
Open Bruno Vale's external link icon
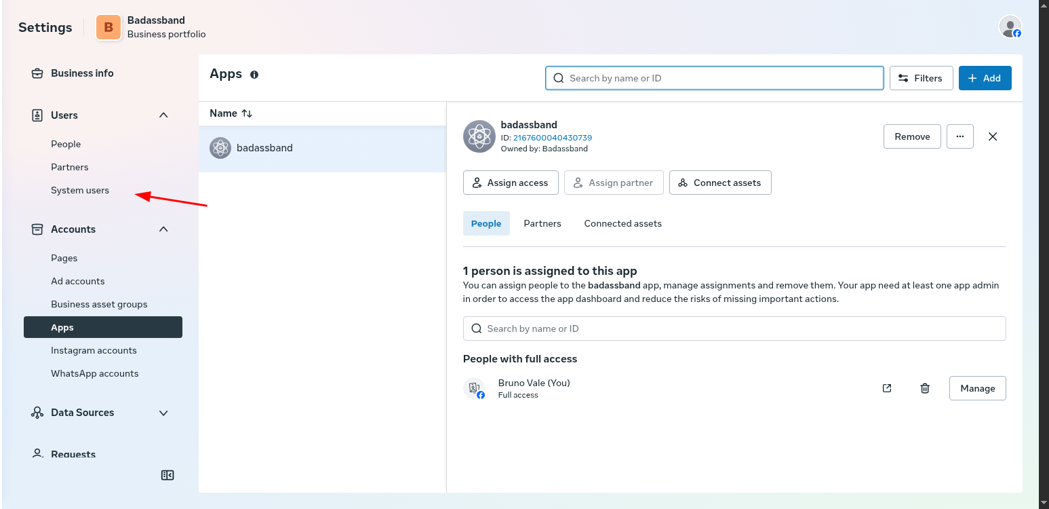click(x=887, y=388)
